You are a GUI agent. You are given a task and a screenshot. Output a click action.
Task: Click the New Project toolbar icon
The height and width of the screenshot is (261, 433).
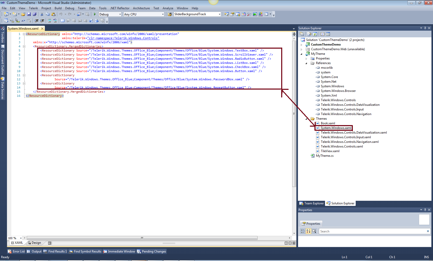[6, 14]
